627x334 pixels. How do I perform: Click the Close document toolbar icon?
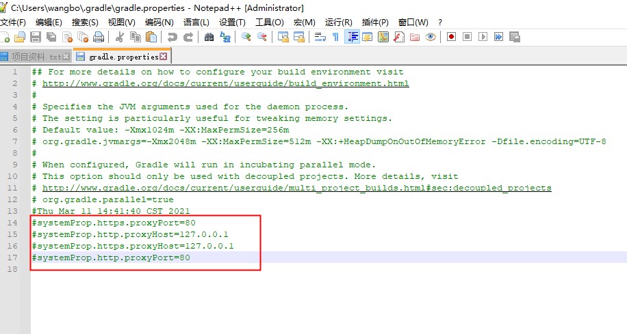pos(67,37)
